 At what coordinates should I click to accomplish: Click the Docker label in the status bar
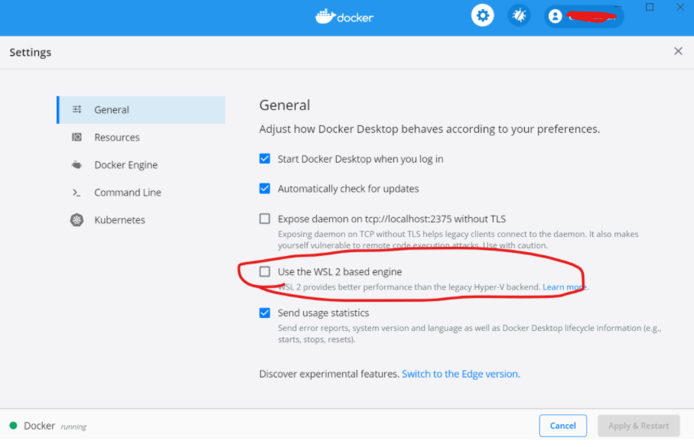point(39,426)
